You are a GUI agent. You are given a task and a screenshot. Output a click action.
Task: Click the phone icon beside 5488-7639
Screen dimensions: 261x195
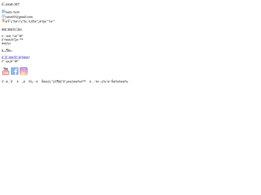(x=3, y=12)
